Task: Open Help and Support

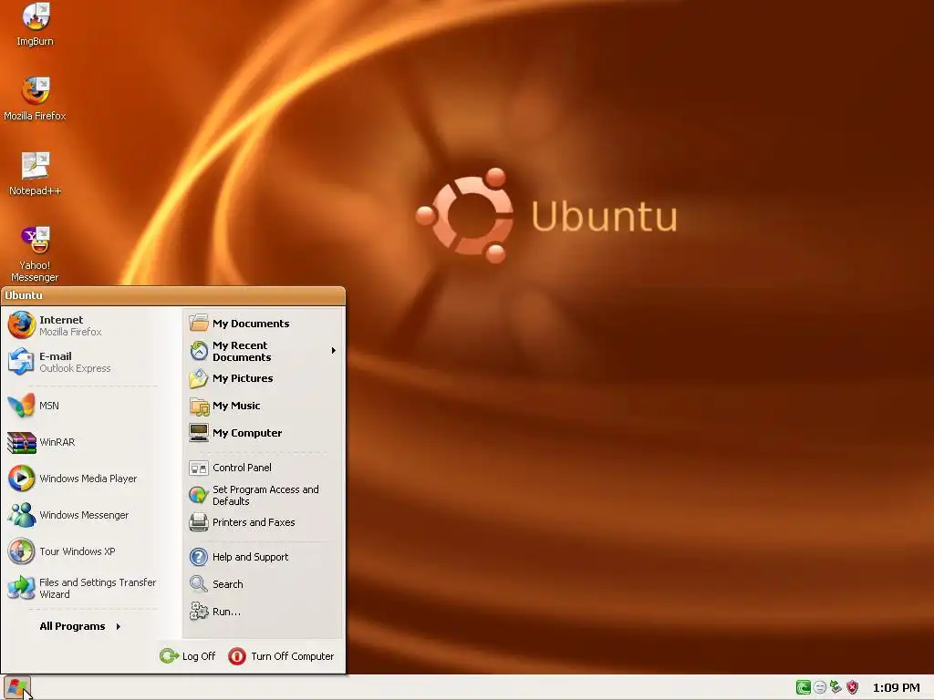Action: point(264,557)
